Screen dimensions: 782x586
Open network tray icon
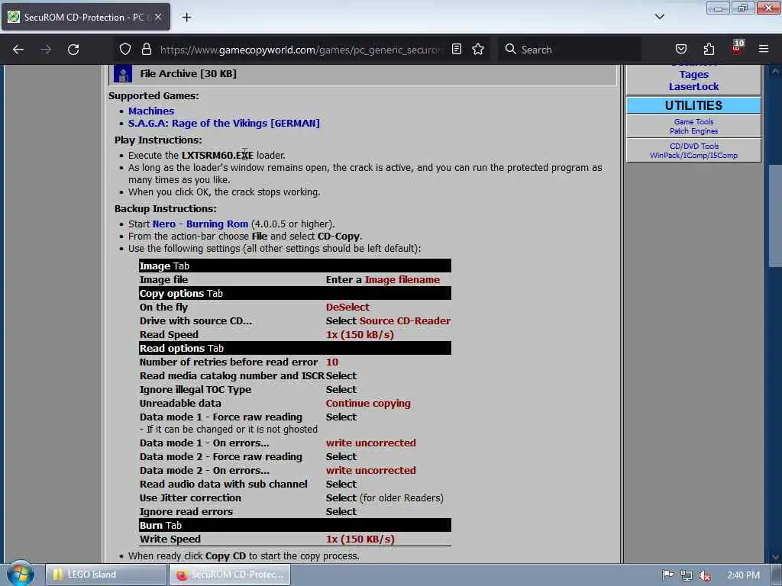click(x=687, y=575)
